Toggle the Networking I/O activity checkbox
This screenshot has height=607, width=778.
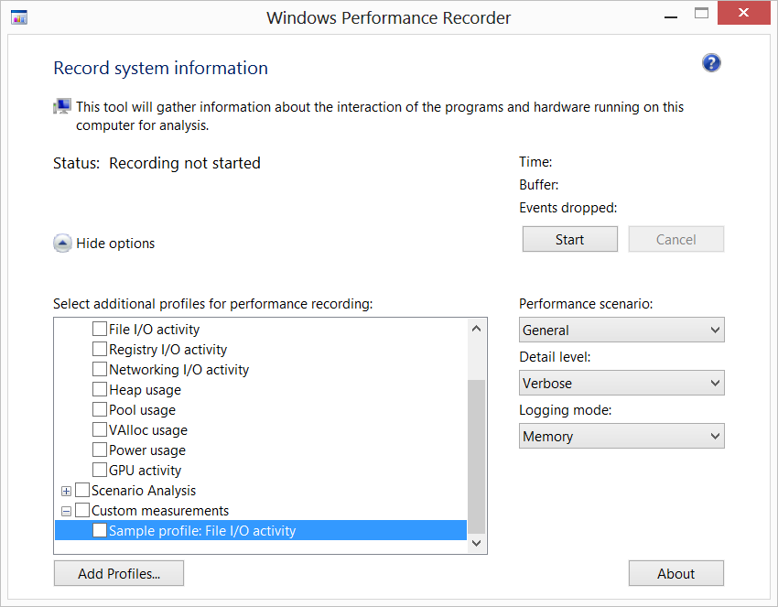click(100, 370)
